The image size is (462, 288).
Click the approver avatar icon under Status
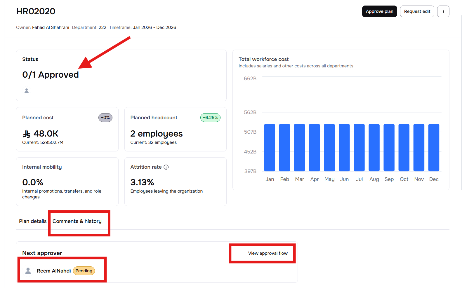(27, 91)
